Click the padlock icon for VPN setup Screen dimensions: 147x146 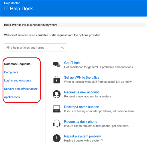[x=57, y=80]
